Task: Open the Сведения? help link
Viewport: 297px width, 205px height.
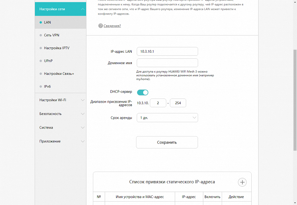Action: (112, 26)
